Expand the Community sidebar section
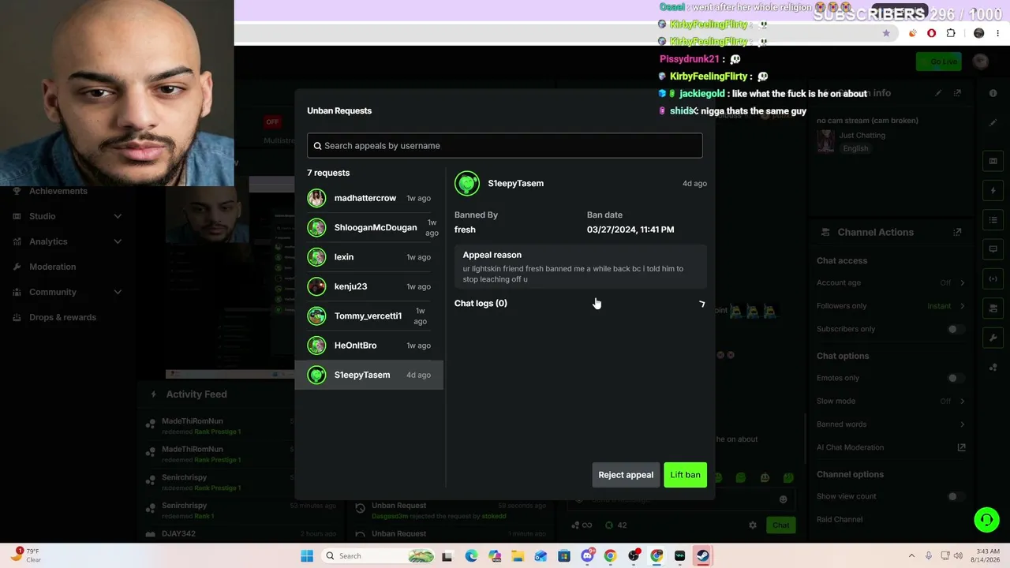This screenshot has height=568, width=1010. point(118,292)
